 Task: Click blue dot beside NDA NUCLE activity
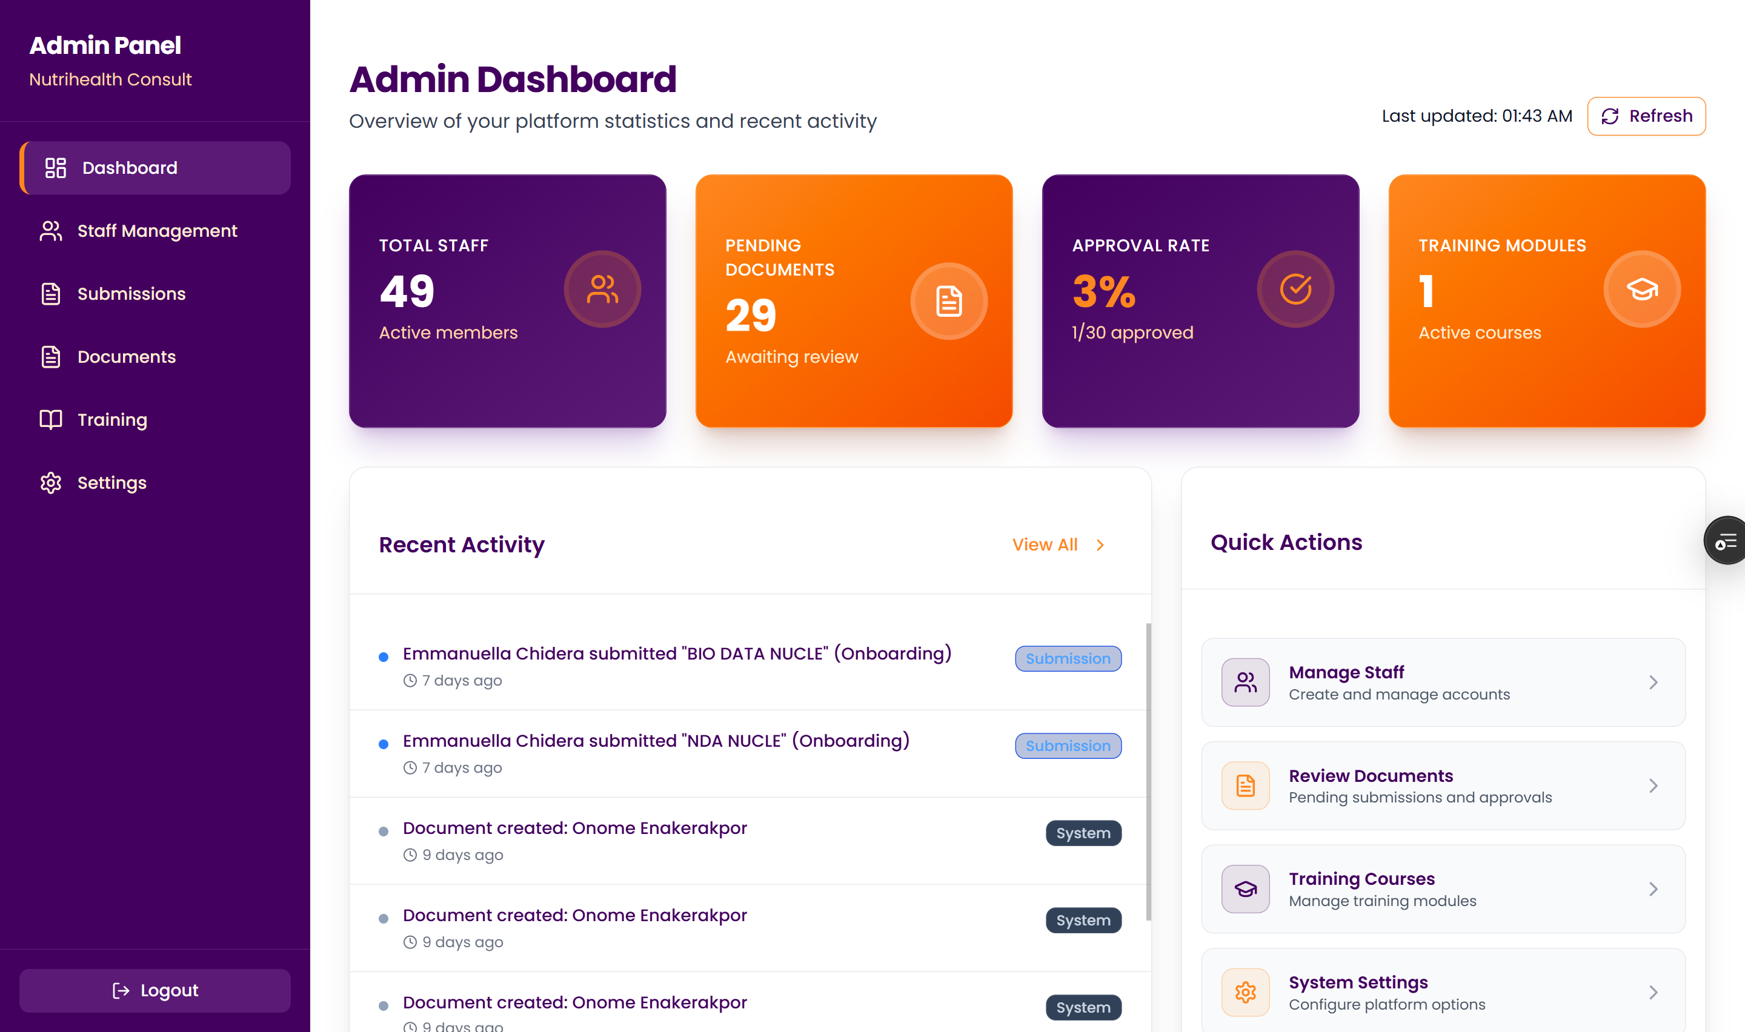point(383,744)
